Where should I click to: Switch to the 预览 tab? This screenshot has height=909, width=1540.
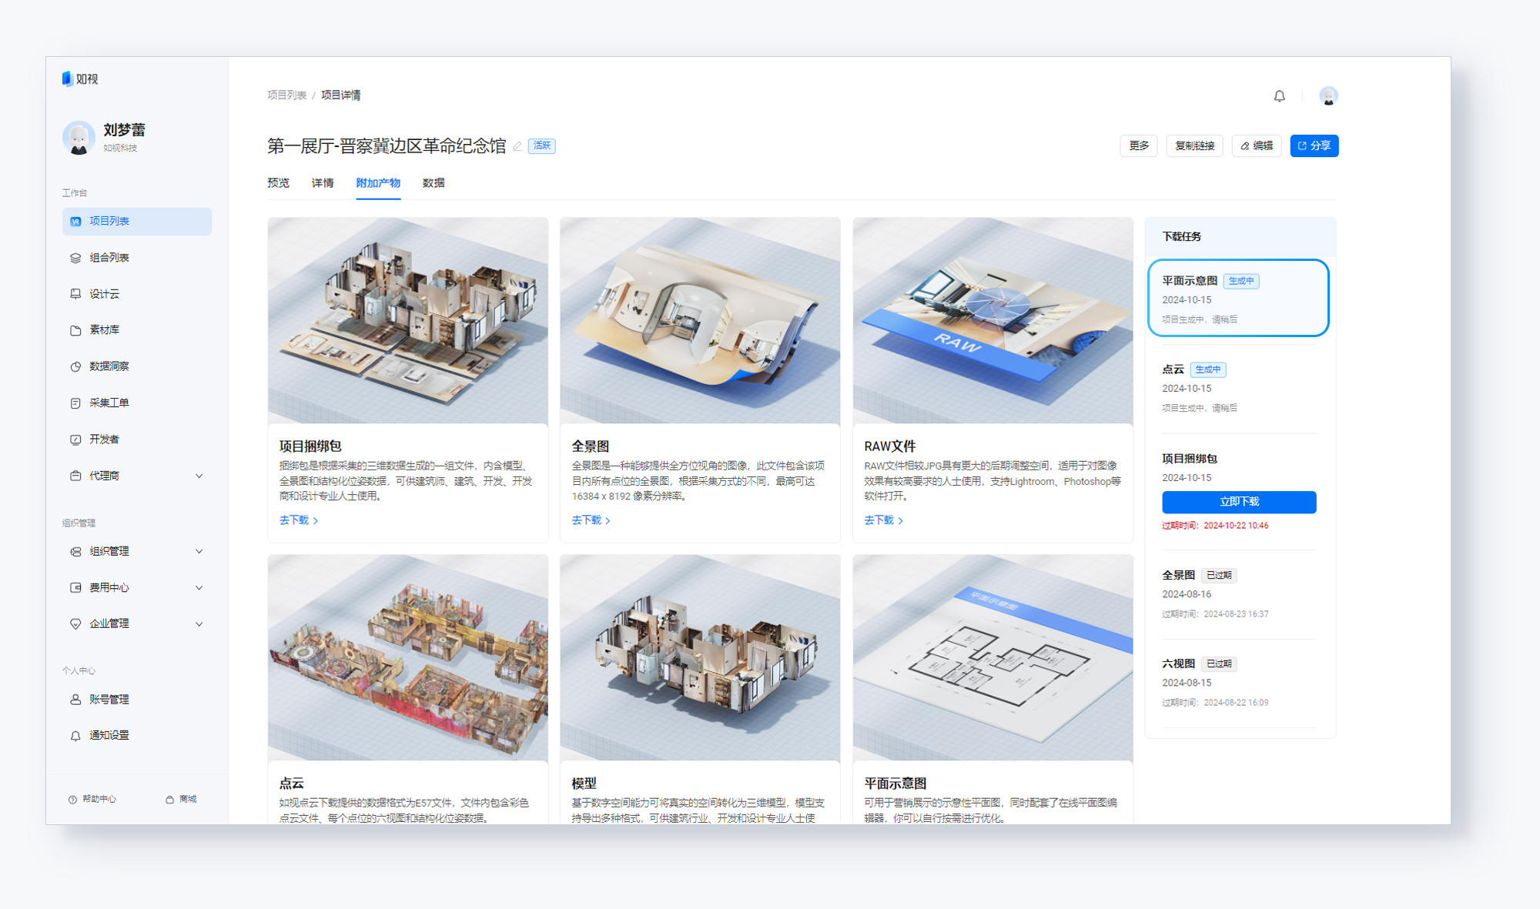pos(278,183)
